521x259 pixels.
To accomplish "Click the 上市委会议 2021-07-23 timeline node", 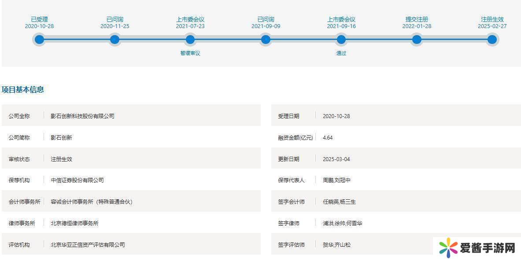I will coord(190,40).
